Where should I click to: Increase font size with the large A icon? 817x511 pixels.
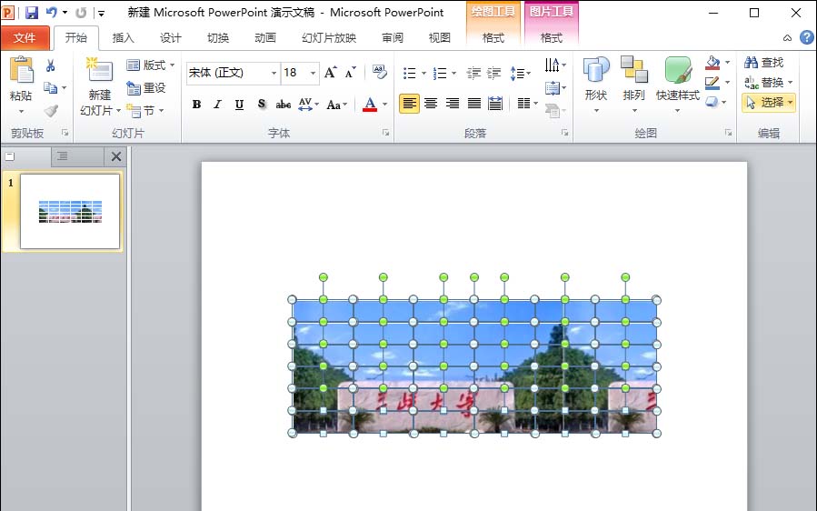point(330,73)
